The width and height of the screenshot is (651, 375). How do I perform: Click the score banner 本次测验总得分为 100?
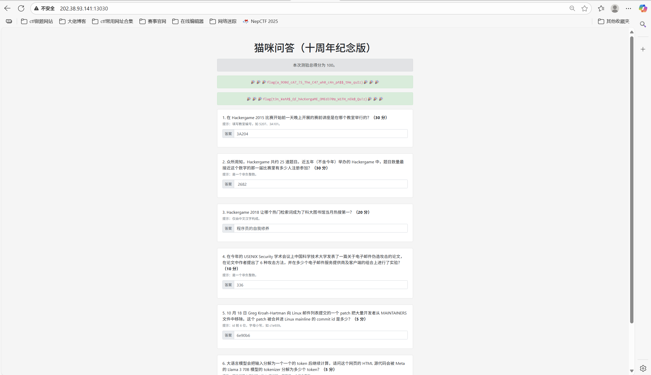click(x=315, y=65)
